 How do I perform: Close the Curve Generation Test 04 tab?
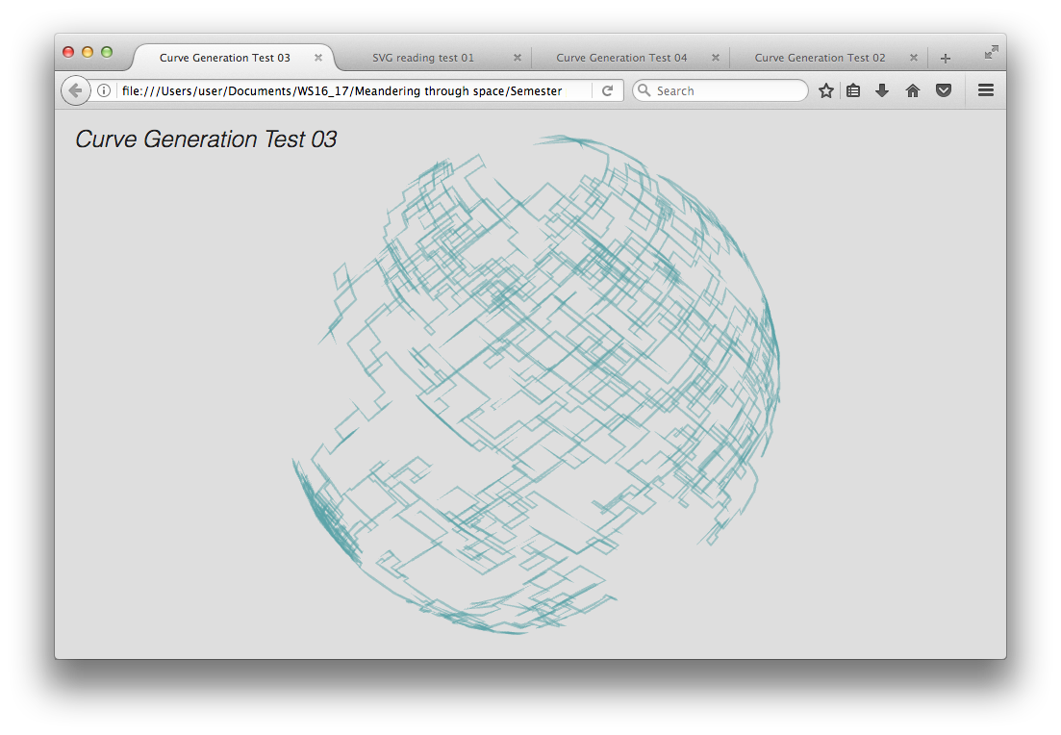coord(716,58)
